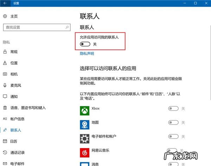Select the account info icon for 帐户信息
Viewport: 211px width, 166px height.
click(x=5, y=119)
